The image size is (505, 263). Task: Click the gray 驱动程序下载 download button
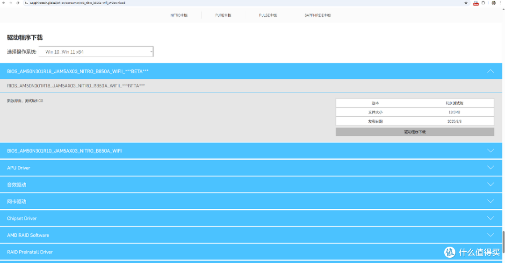[x=415, y=132]
